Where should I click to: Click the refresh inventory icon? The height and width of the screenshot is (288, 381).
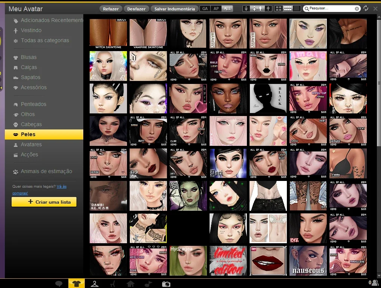[x=366, y=8]
